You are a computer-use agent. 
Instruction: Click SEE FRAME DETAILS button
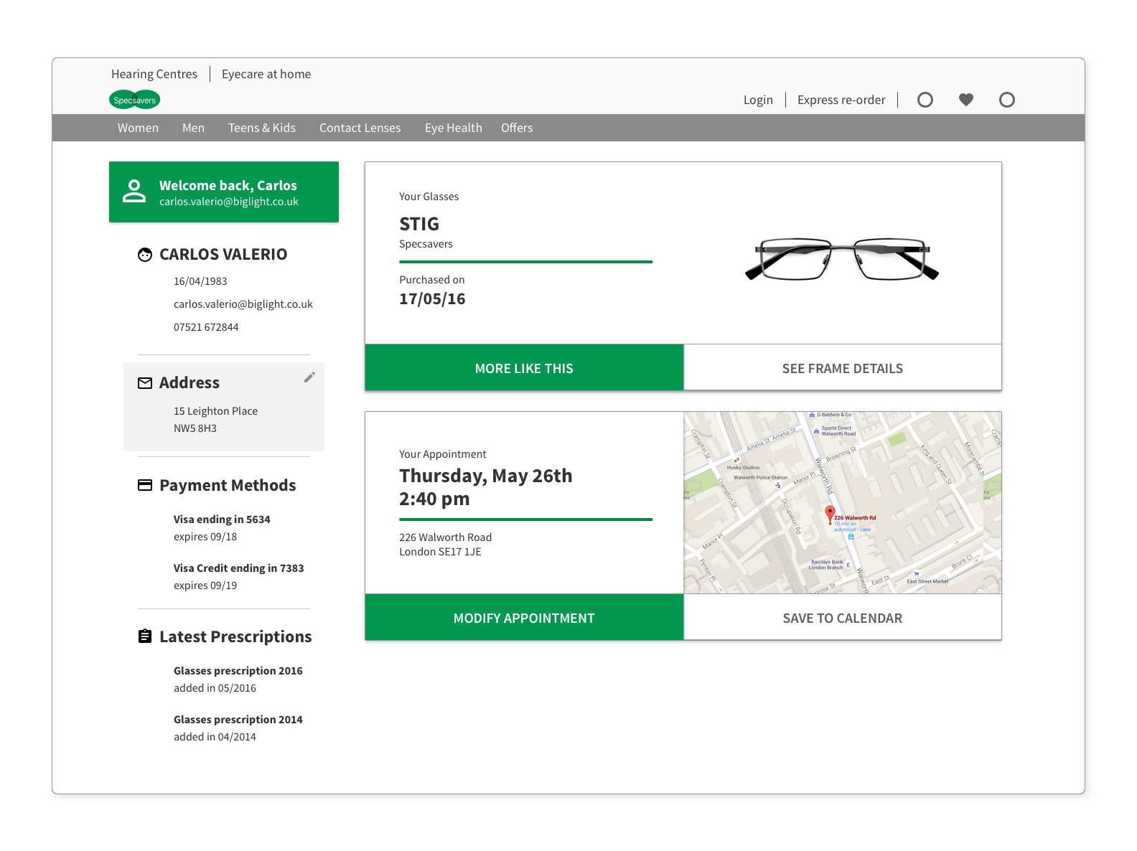pyautogui.click(x=843, y=368)
